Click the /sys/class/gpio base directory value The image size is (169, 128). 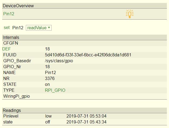[x=59, y=61]
